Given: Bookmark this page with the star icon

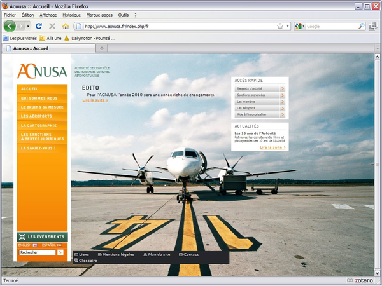Looking at the screenshot, I should pyautogui.click(x=280, y=26).
